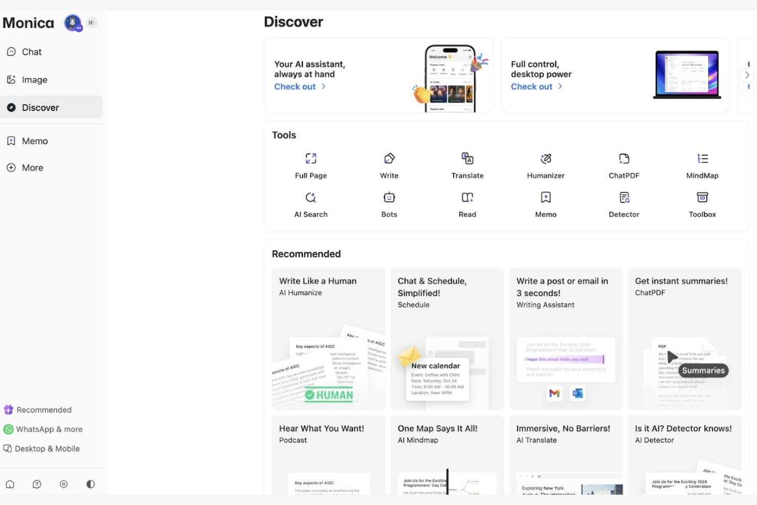The width and height of the screenshot is (757, 505).
Task: Switch to the Chat section
Action: pos(31,52)
